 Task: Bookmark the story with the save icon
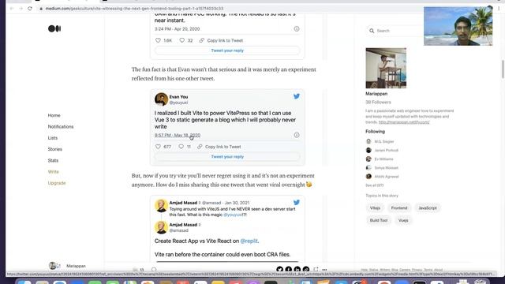tap(316, 269)
